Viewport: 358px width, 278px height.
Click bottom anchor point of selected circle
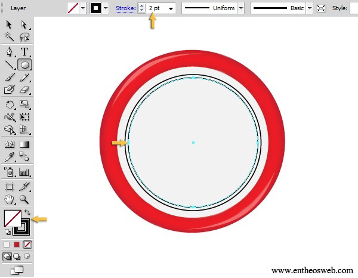(193, 207)
